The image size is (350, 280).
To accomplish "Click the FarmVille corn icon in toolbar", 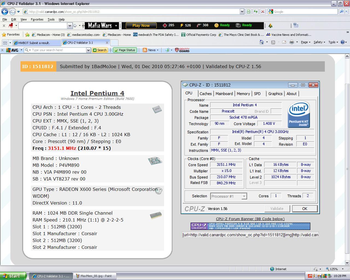I will click(x=270, y=25).
